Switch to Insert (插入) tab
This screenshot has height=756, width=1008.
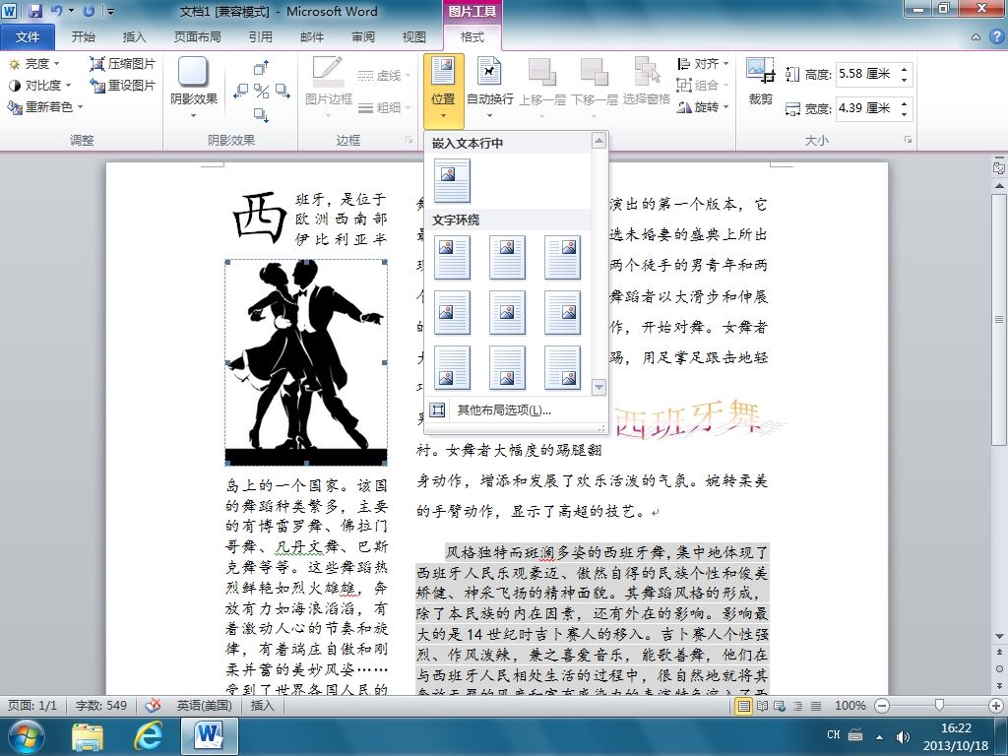pos(134,37)
